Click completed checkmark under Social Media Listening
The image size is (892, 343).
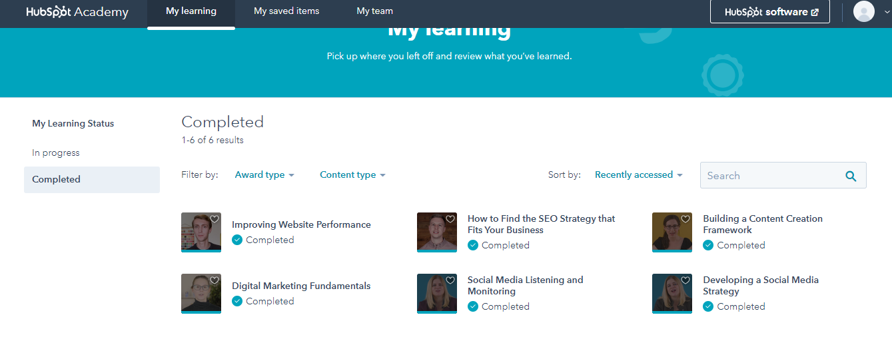pos(473,306)
